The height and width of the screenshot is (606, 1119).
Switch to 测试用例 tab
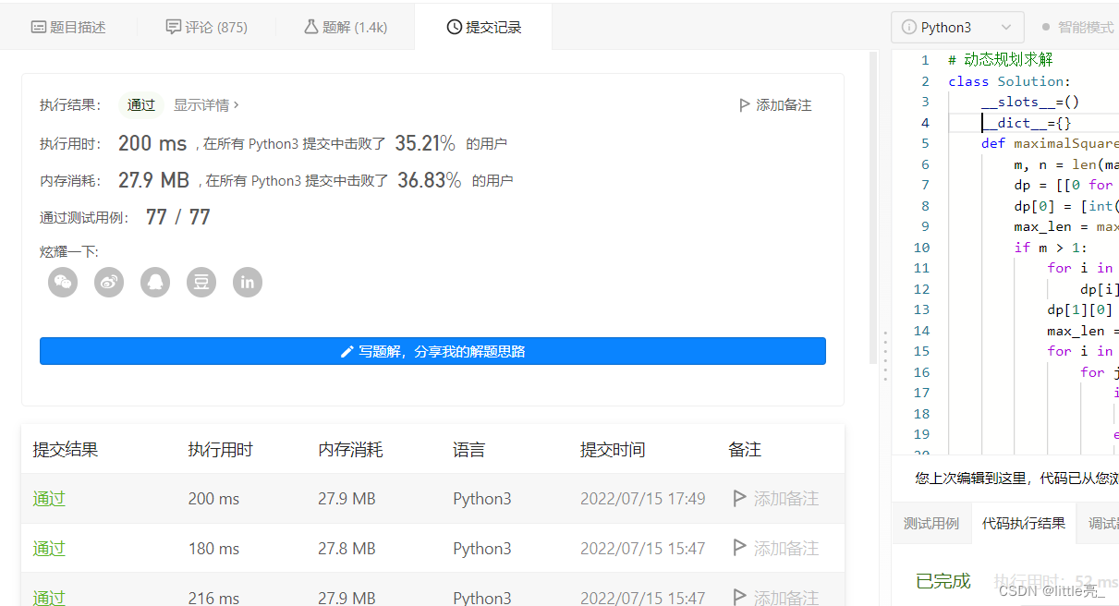coord(931,524)
